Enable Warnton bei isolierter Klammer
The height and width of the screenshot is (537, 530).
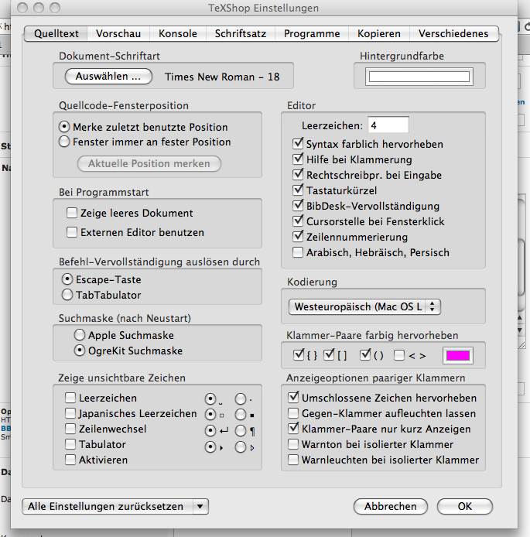pos(293,444)
